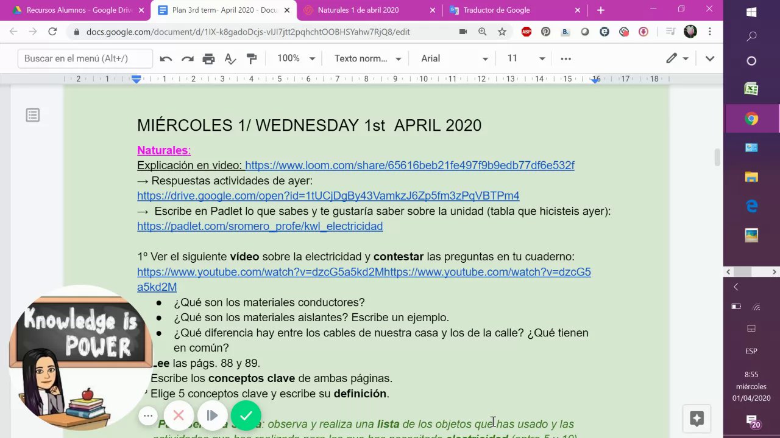Undo the last action in Docs toolbar

[166, 58]
